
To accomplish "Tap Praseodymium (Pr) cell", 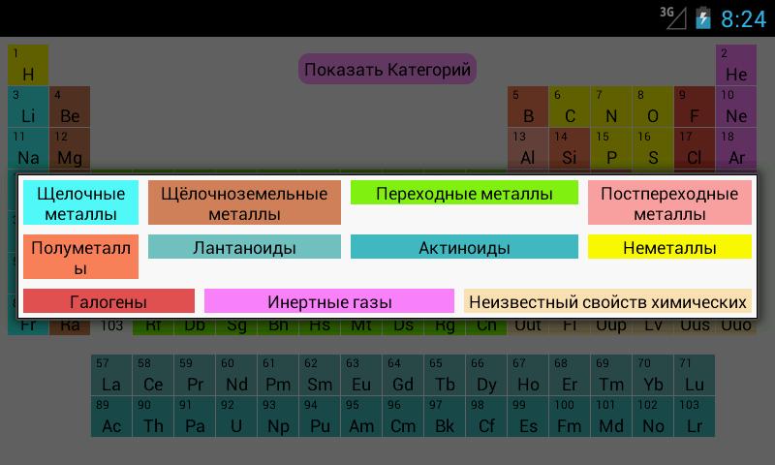I will click(195, 375).
